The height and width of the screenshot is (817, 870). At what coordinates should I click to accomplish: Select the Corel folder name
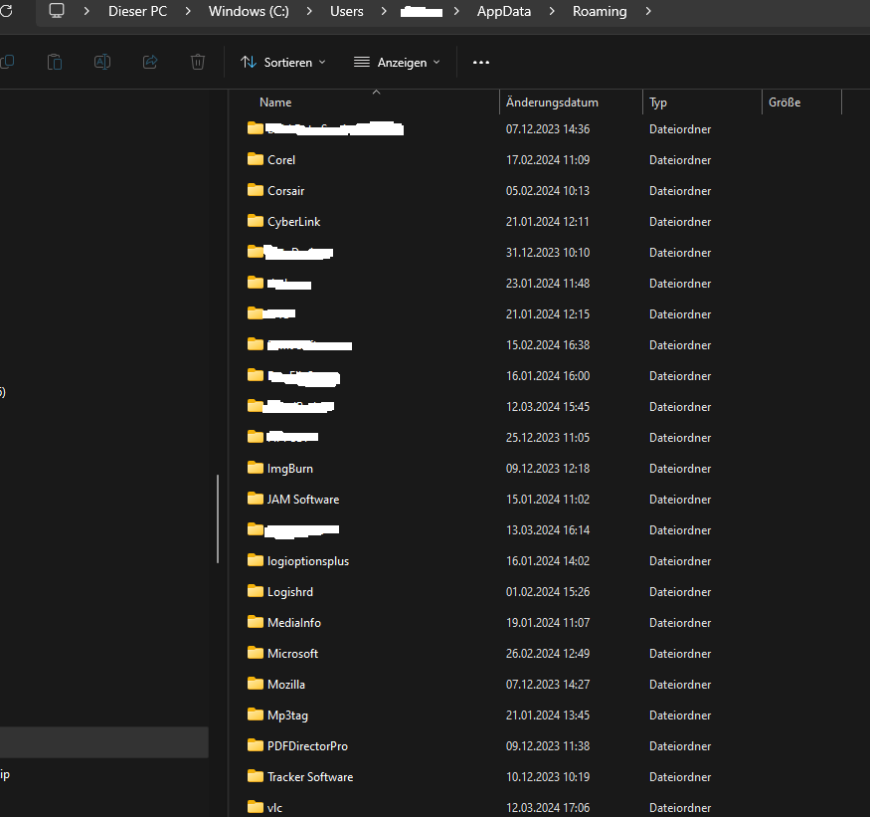point(281,160)
